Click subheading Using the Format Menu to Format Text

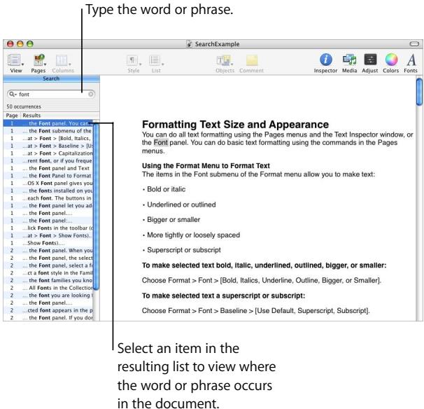pos(206,166)
